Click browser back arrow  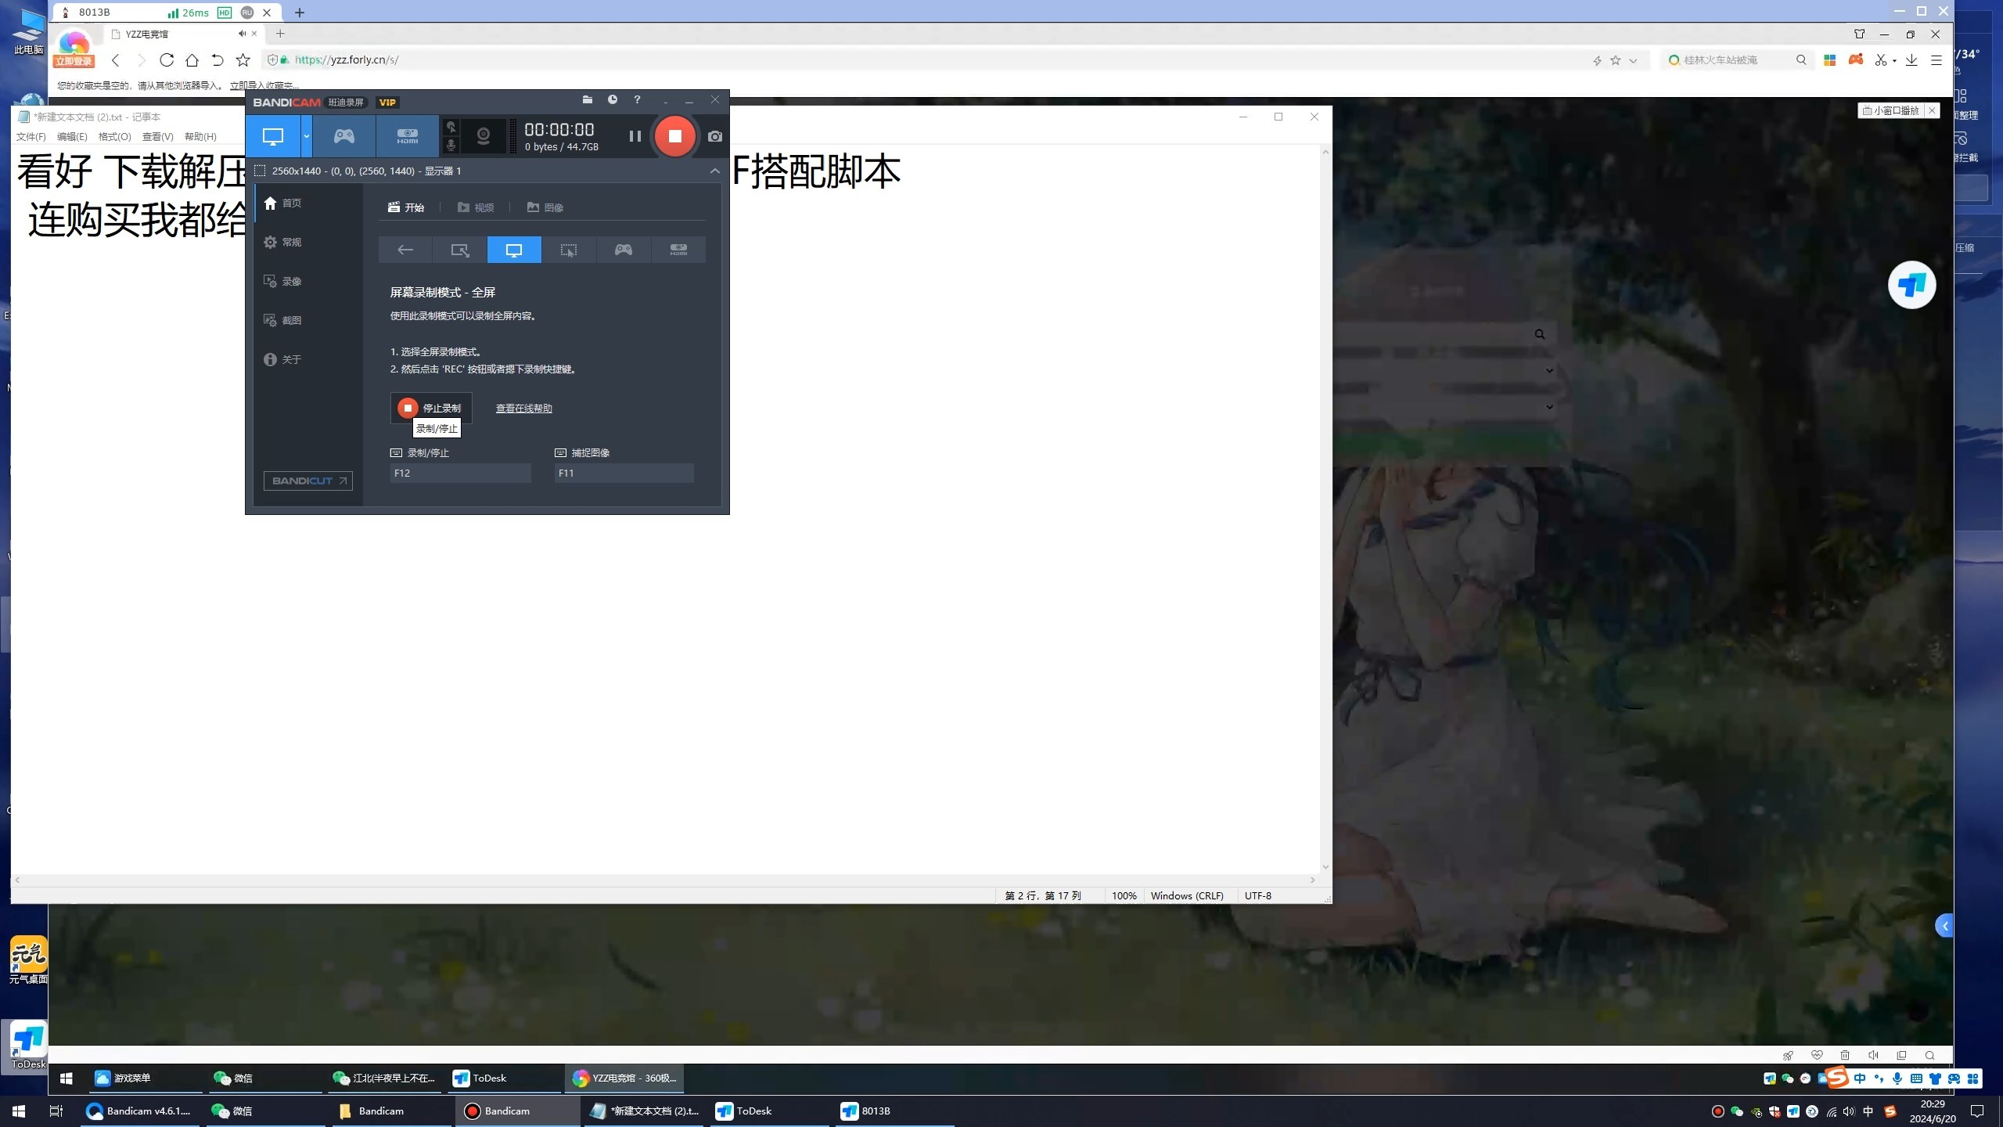[x=116, y=60]
